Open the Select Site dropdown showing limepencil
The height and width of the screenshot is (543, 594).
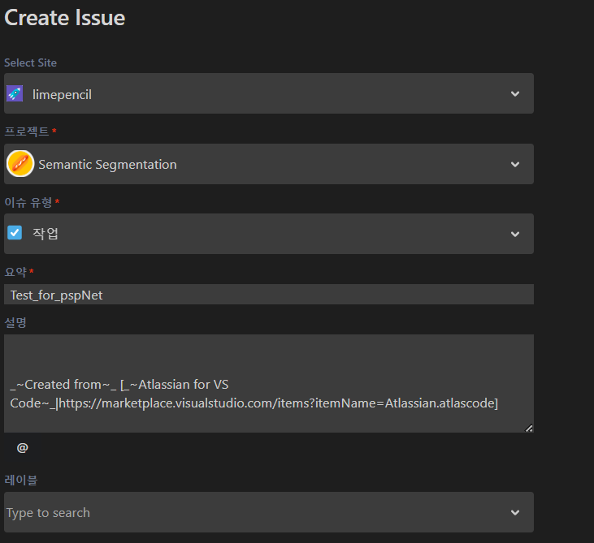coord(269,93)
